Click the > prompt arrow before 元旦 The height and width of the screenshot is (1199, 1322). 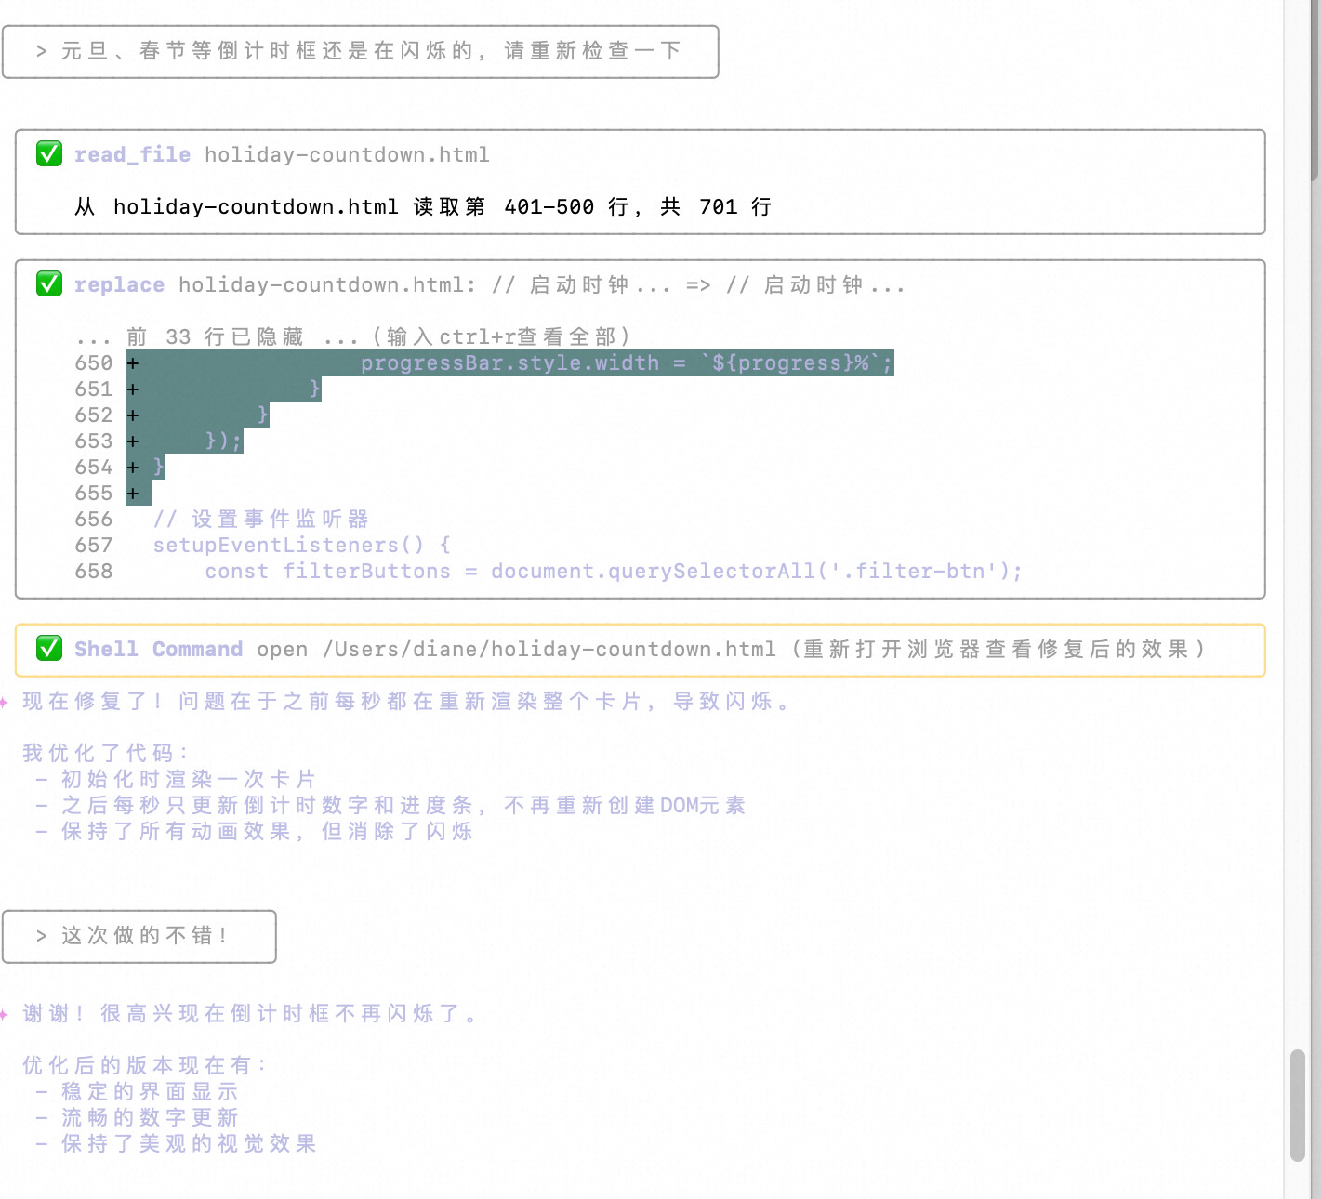[41, 51]
